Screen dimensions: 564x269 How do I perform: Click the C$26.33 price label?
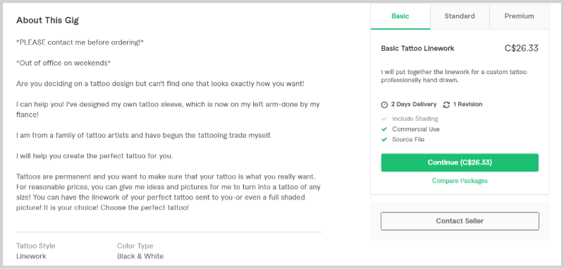click(522, 48)
